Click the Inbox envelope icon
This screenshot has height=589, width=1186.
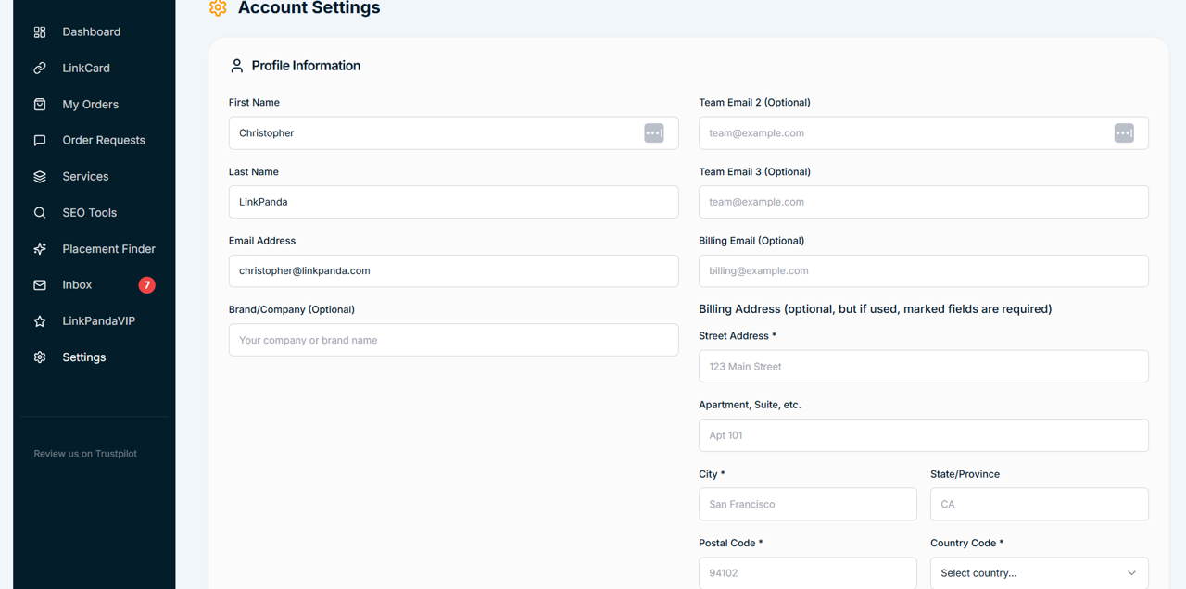[39, 284]
